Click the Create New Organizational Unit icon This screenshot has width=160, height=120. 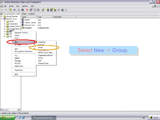[x=55, y=10]
